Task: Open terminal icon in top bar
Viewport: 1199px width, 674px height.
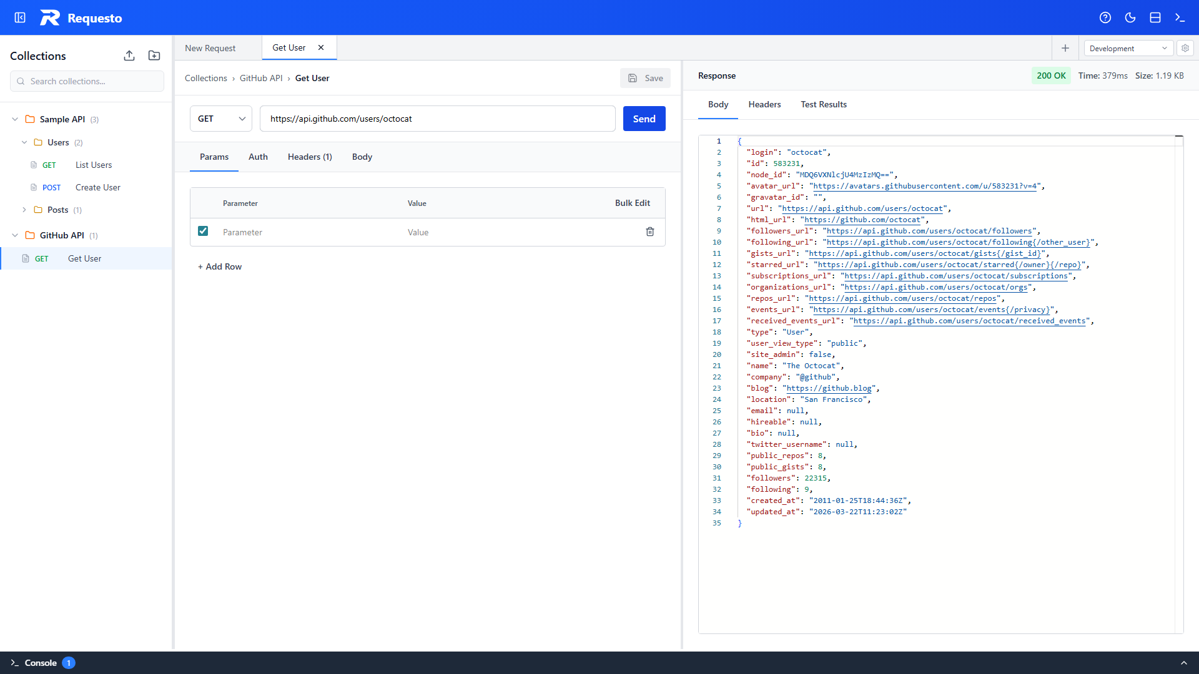Action: (1180, 17)
